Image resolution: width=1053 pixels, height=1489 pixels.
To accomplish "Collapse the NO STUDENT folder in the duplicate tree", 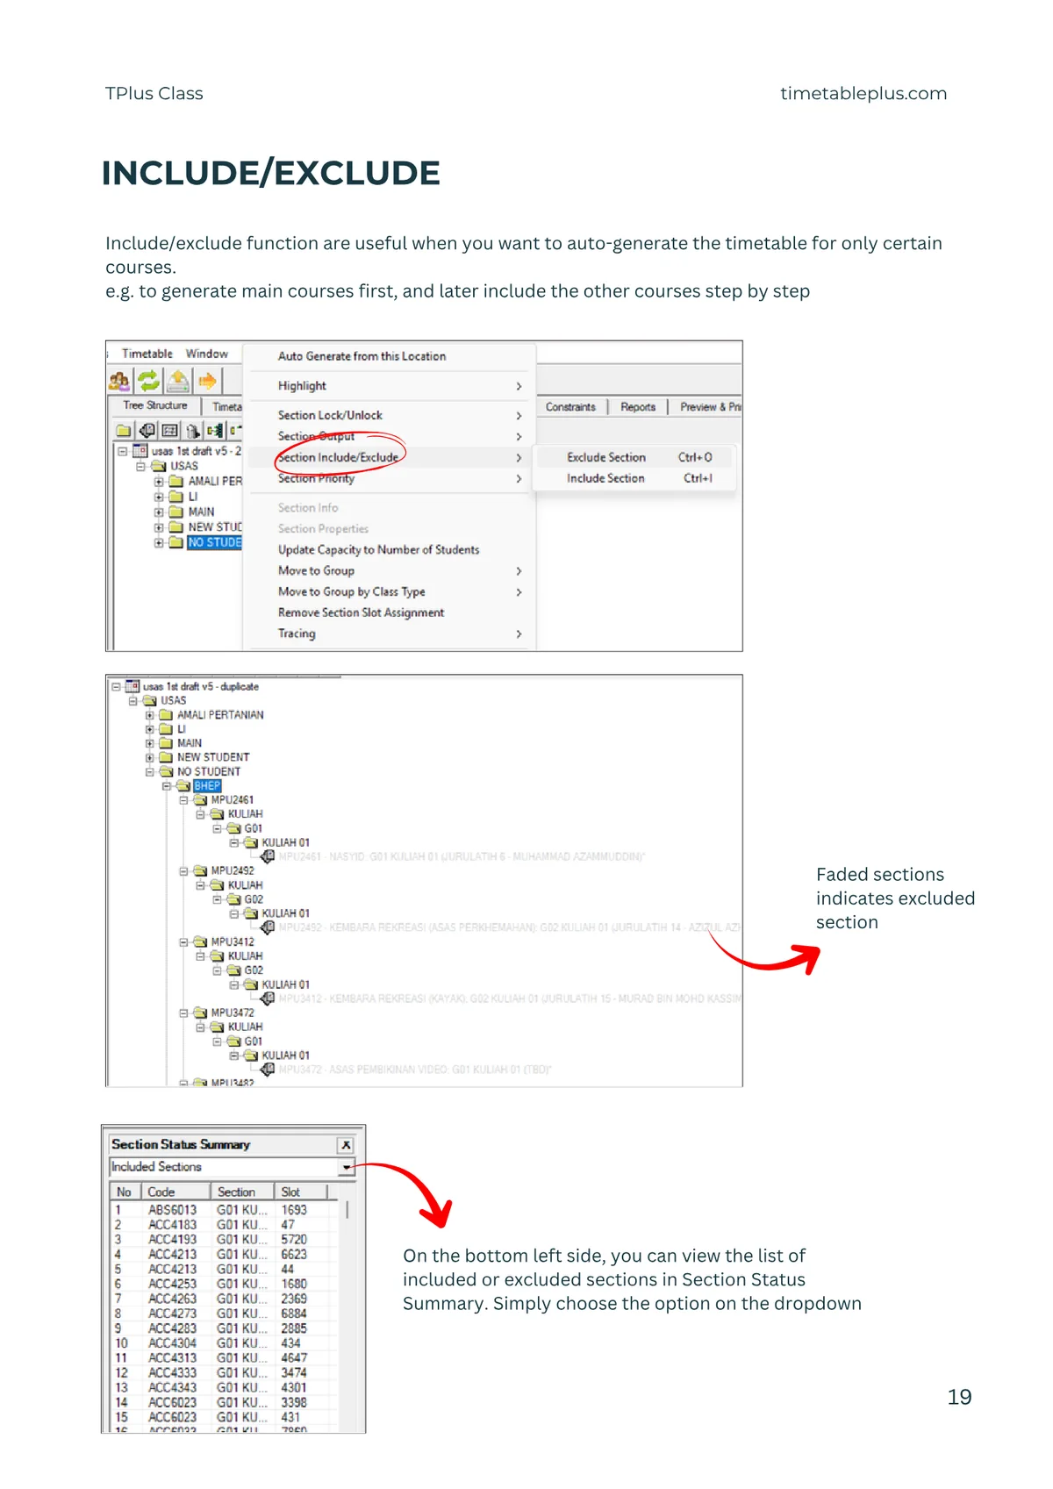I will coord(149,771).
